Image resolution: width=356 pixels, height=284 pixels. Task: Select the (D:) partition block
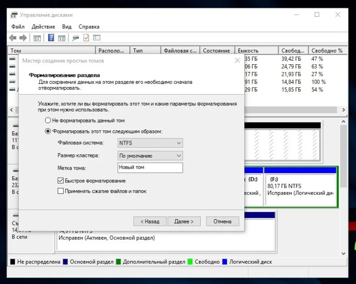[x=254, y=186]
